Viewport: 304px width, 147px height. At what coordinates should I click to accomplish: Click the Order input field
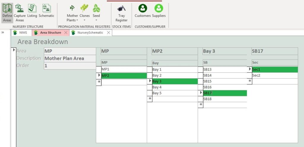click(x=69, y=66)
